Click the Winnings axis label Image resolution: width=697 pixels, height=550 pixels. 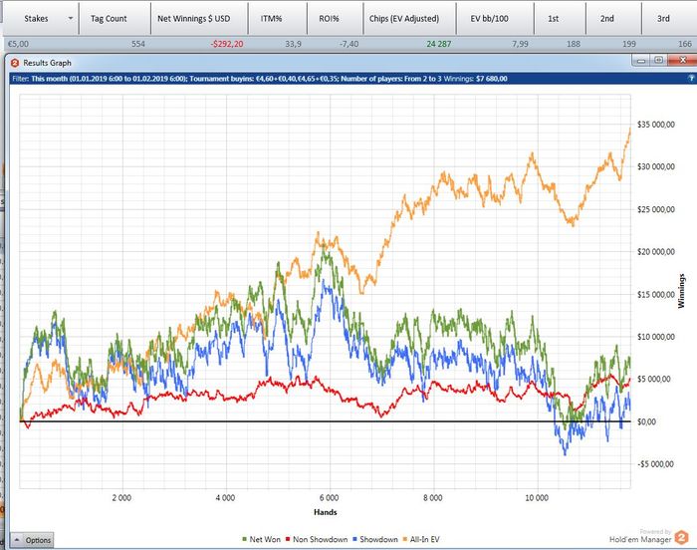681,291
